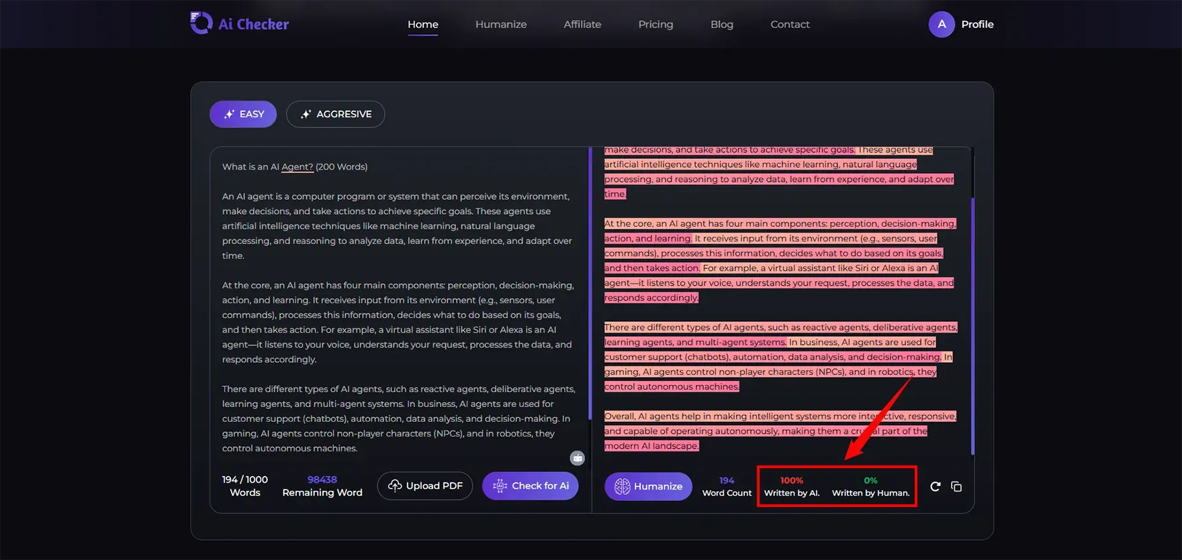Image resolution: width=1182 pixels, height=560 pixels.
Task: Click the 100% Written by AI. result
Action: click(792, 486)
